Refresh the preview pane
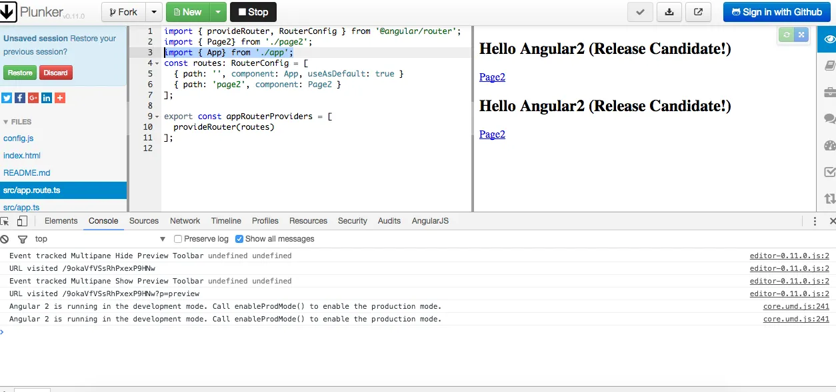This screenshot has height=392, width=836. point(786,35)
